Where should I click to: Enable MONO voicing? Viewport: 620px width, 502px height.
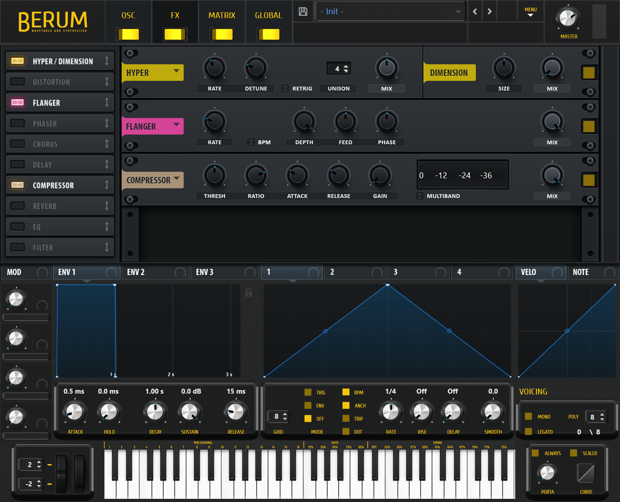528,416
